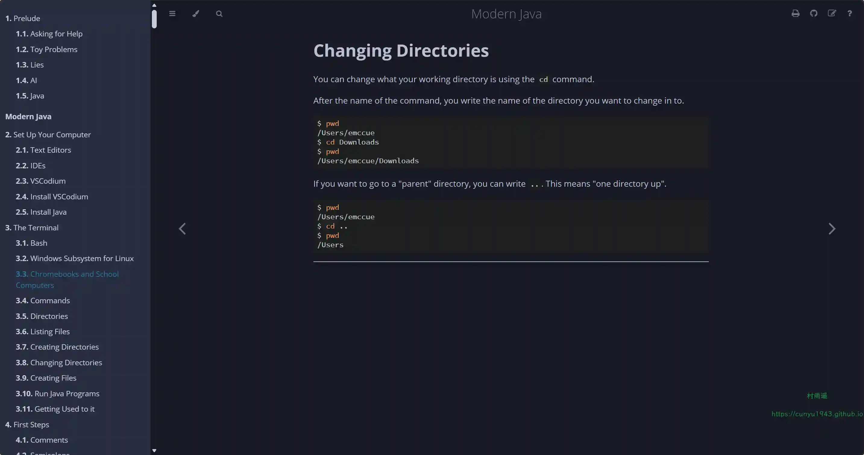864x455 pixels.
Task: Go to previous chapter arrow
Action: (x=182, y=229)
